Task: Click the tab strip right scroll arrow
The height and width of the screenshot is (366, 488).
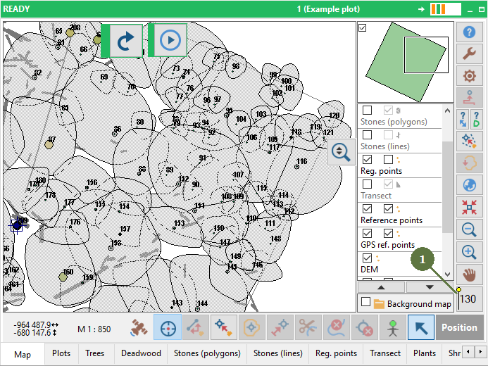Action: pos(480,352)
